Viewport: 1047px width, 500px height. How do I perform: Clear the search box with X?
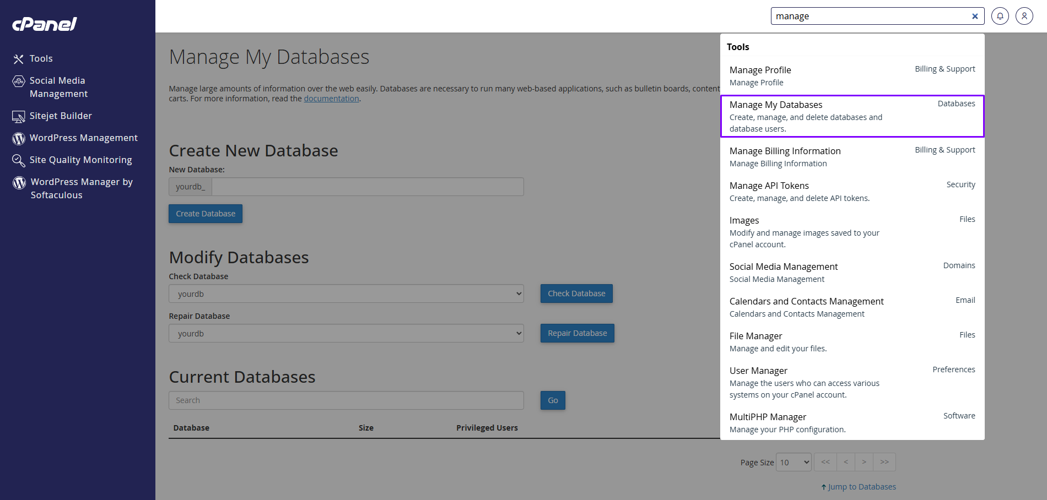974,17
